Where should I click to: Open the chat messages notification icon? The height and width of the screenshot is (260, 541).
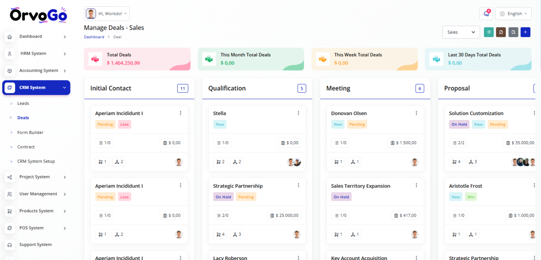coord(486,14)
